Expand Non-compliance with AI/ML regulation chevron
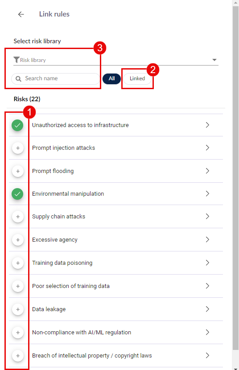The height and width of the screenshot is (370, 239). [x=207, y=332]
